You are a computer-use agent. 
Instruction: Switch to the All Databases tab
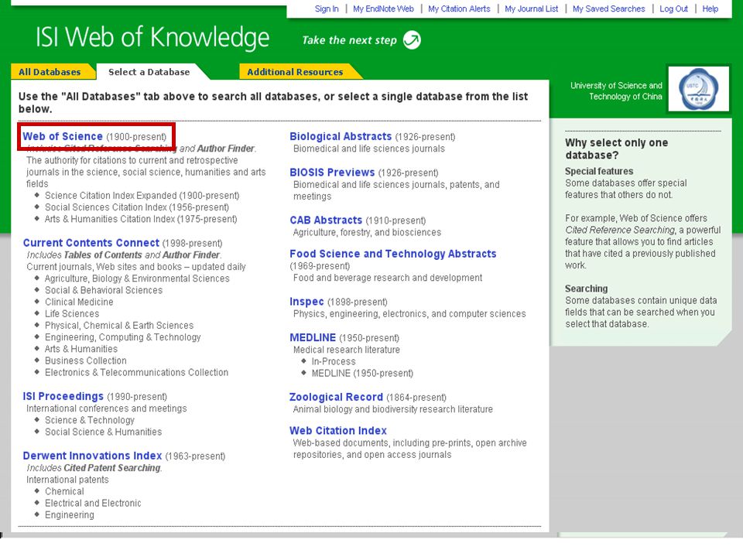pos(50,72)
